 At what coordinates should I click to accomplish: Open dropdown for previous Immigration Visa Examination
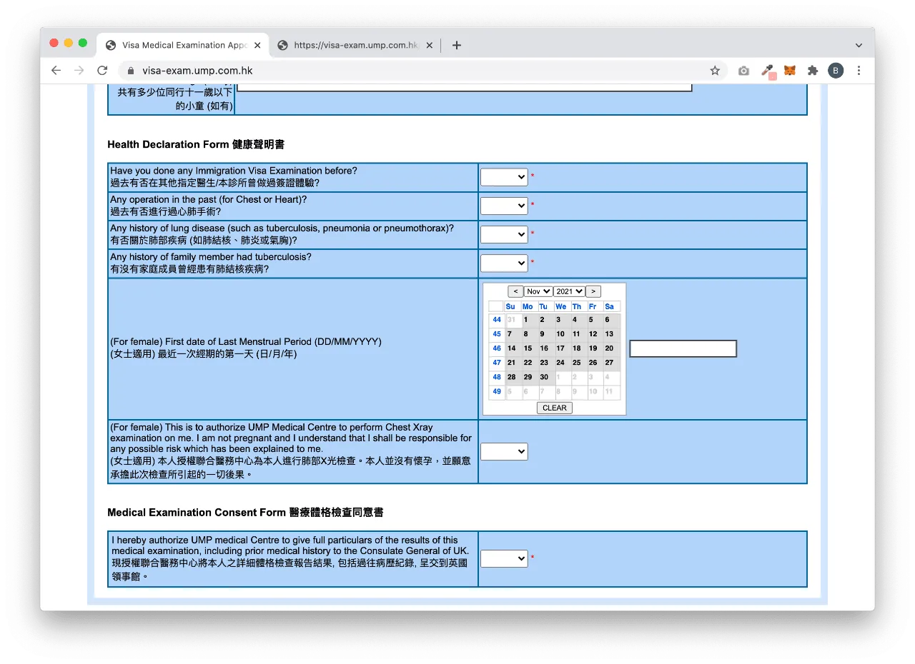tap(504, 177)
